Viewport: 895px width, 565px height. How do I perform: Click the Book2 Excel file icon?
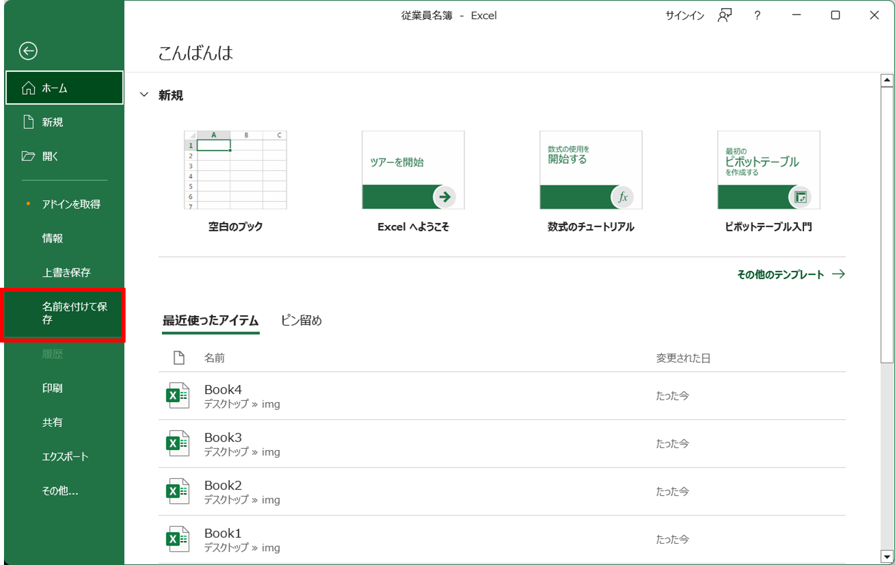(x=177, y=491)
